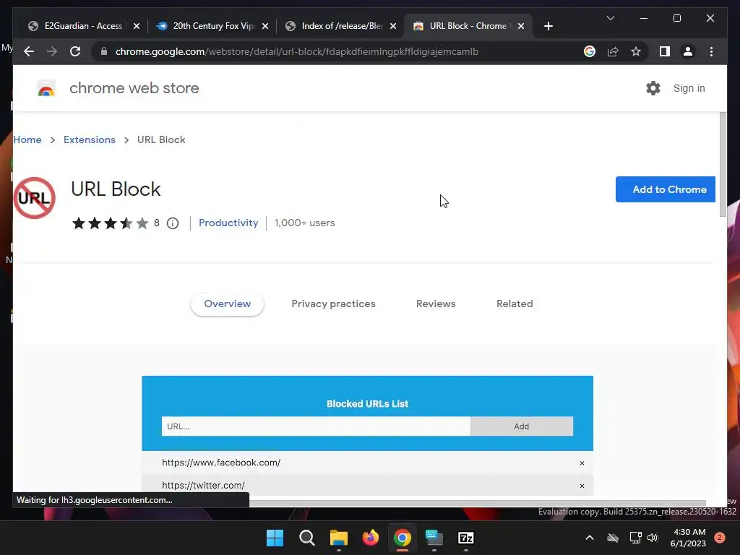Screen dimensions: 740x555
Task: Open the Chrome three-dot menu
Action: [x=711, y=51]
